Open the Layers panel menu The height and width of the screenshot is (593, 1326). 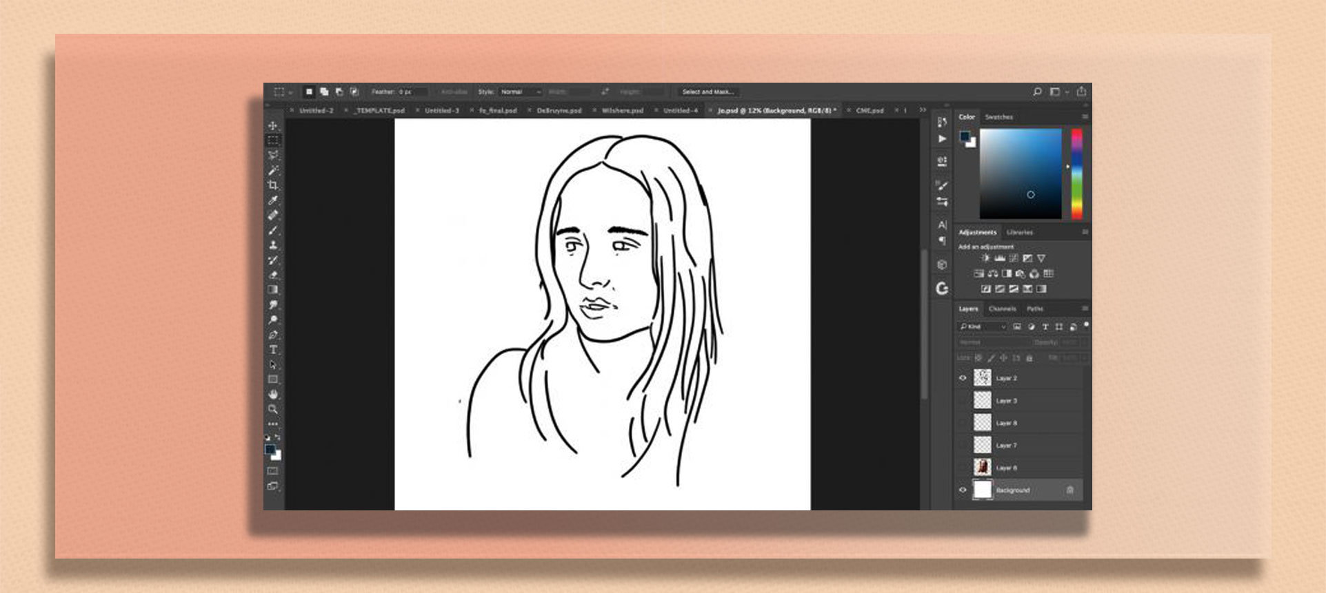point(1085,309)
